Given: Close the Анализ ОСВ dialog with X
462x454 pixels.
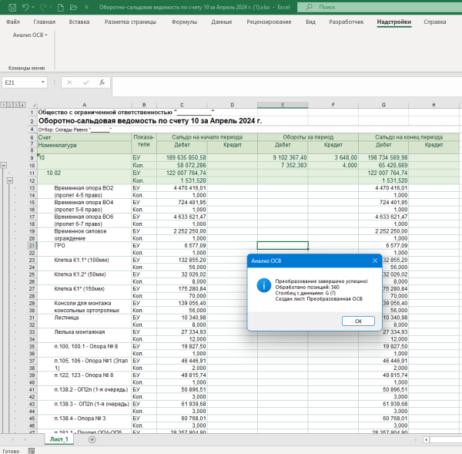Looking at the screenshot, I should click(374, 261).
